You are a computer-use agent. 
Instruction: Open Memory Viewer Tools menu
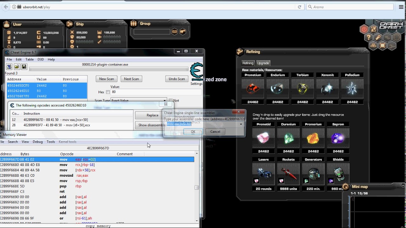51,142
